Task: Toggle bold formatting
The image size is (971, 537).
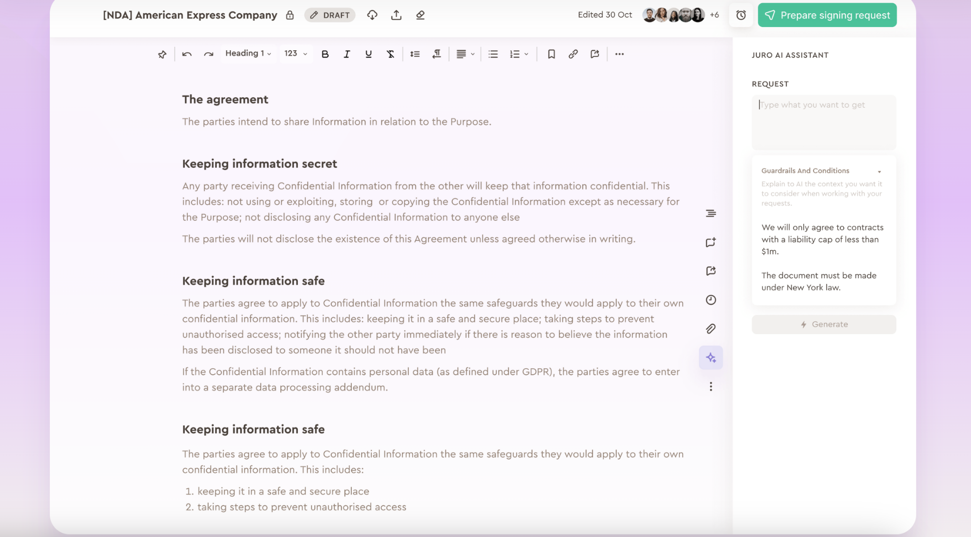Action: [x=324, y=54]
